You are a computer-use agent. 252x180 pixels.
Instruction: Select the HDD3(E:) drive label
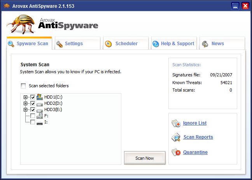point(53,109)
